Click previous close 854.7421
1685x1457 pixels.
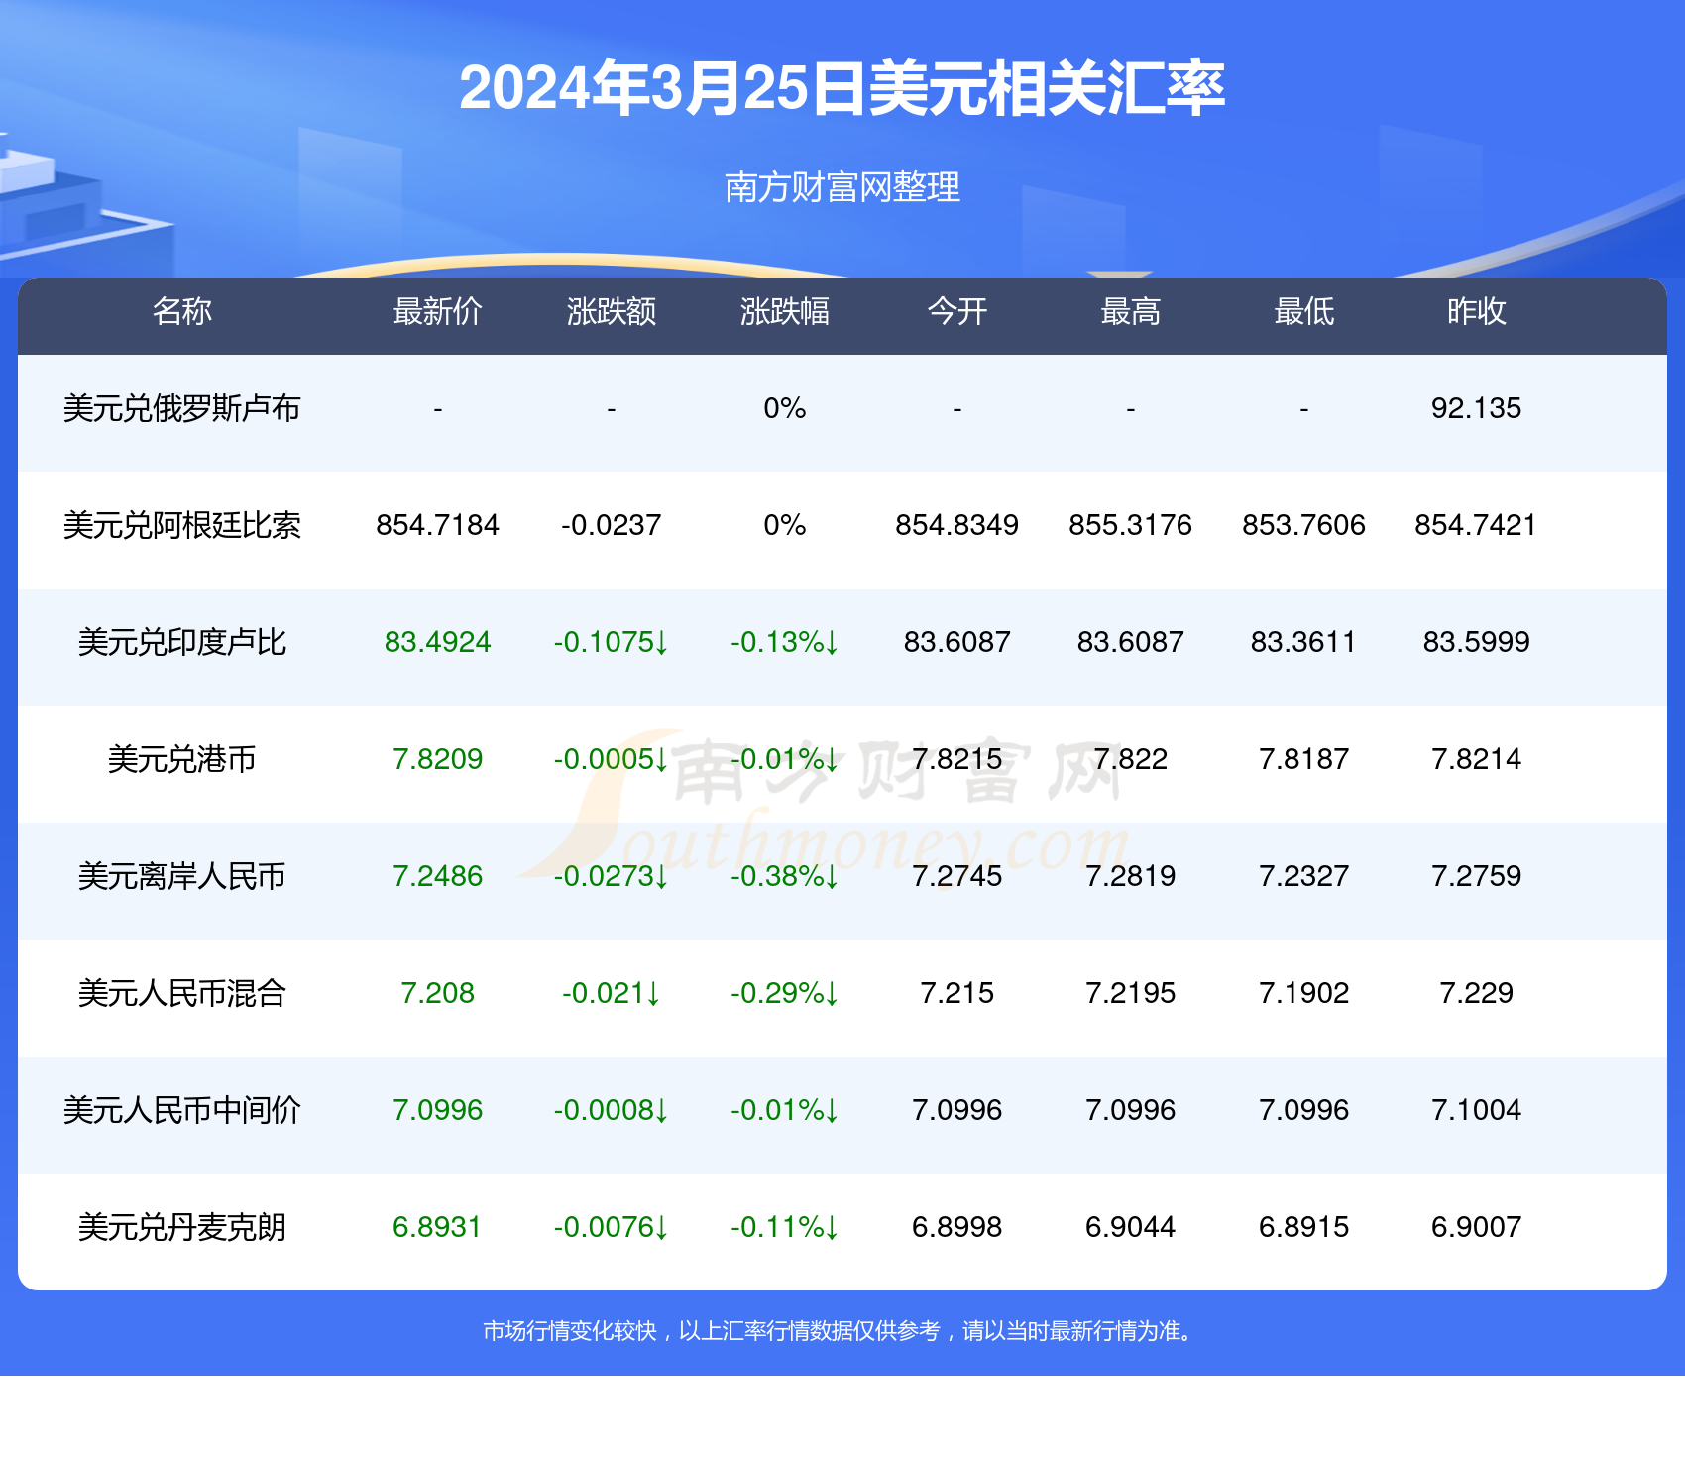pyautogui.click(x=1477, y=525)
